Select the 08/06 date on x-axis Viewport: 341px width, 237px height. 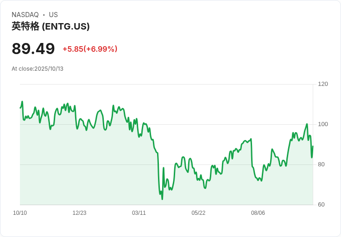point(258,213)
